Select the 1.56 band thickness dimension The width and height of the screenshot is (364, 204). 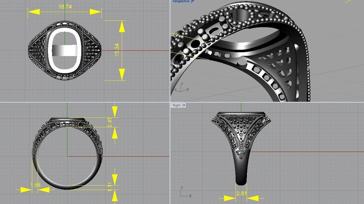36,185
